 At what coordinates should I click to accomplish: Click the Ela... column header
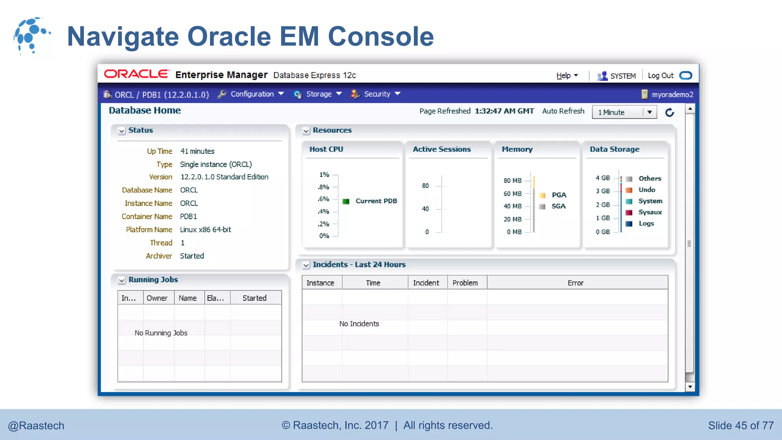[217, 298]
